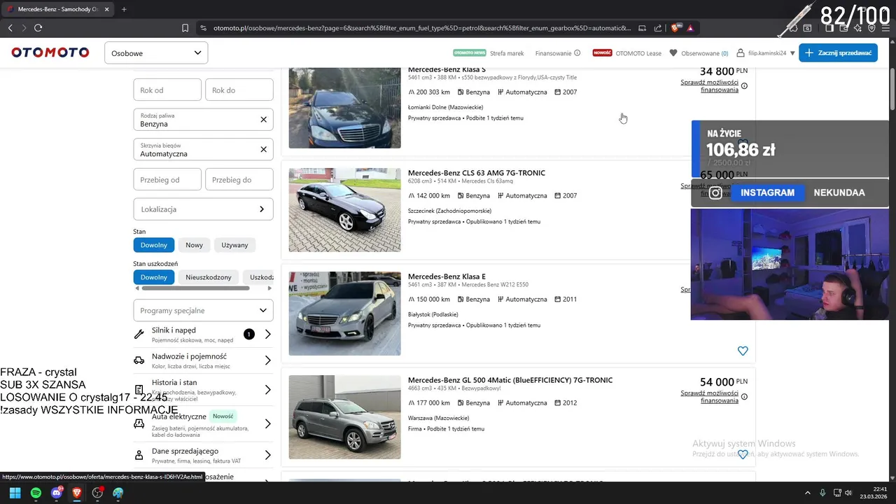Select Dowolny under Stan

[x=153, y=245]
